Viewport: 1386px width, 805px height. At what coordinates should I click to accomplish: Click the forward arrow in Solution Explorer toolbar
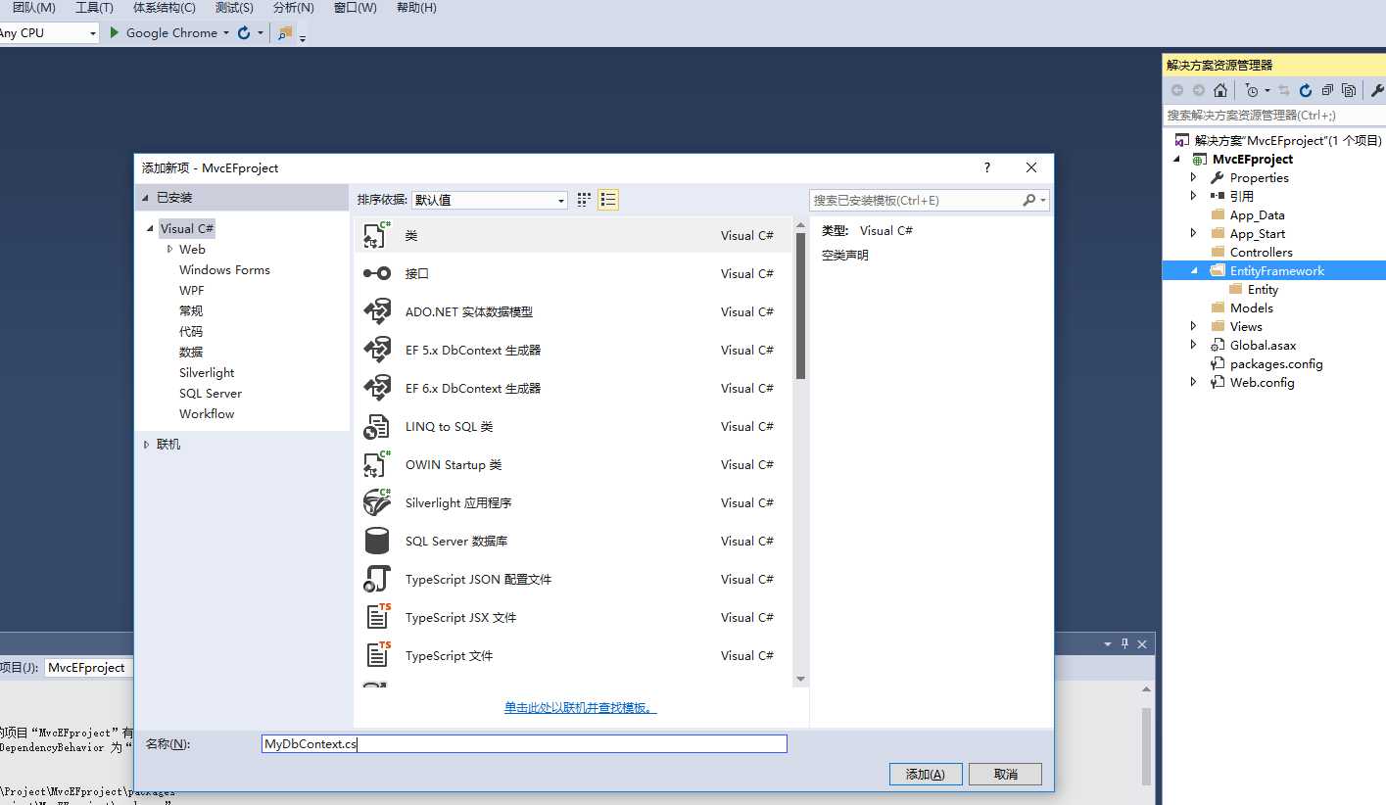point(1198,90)
